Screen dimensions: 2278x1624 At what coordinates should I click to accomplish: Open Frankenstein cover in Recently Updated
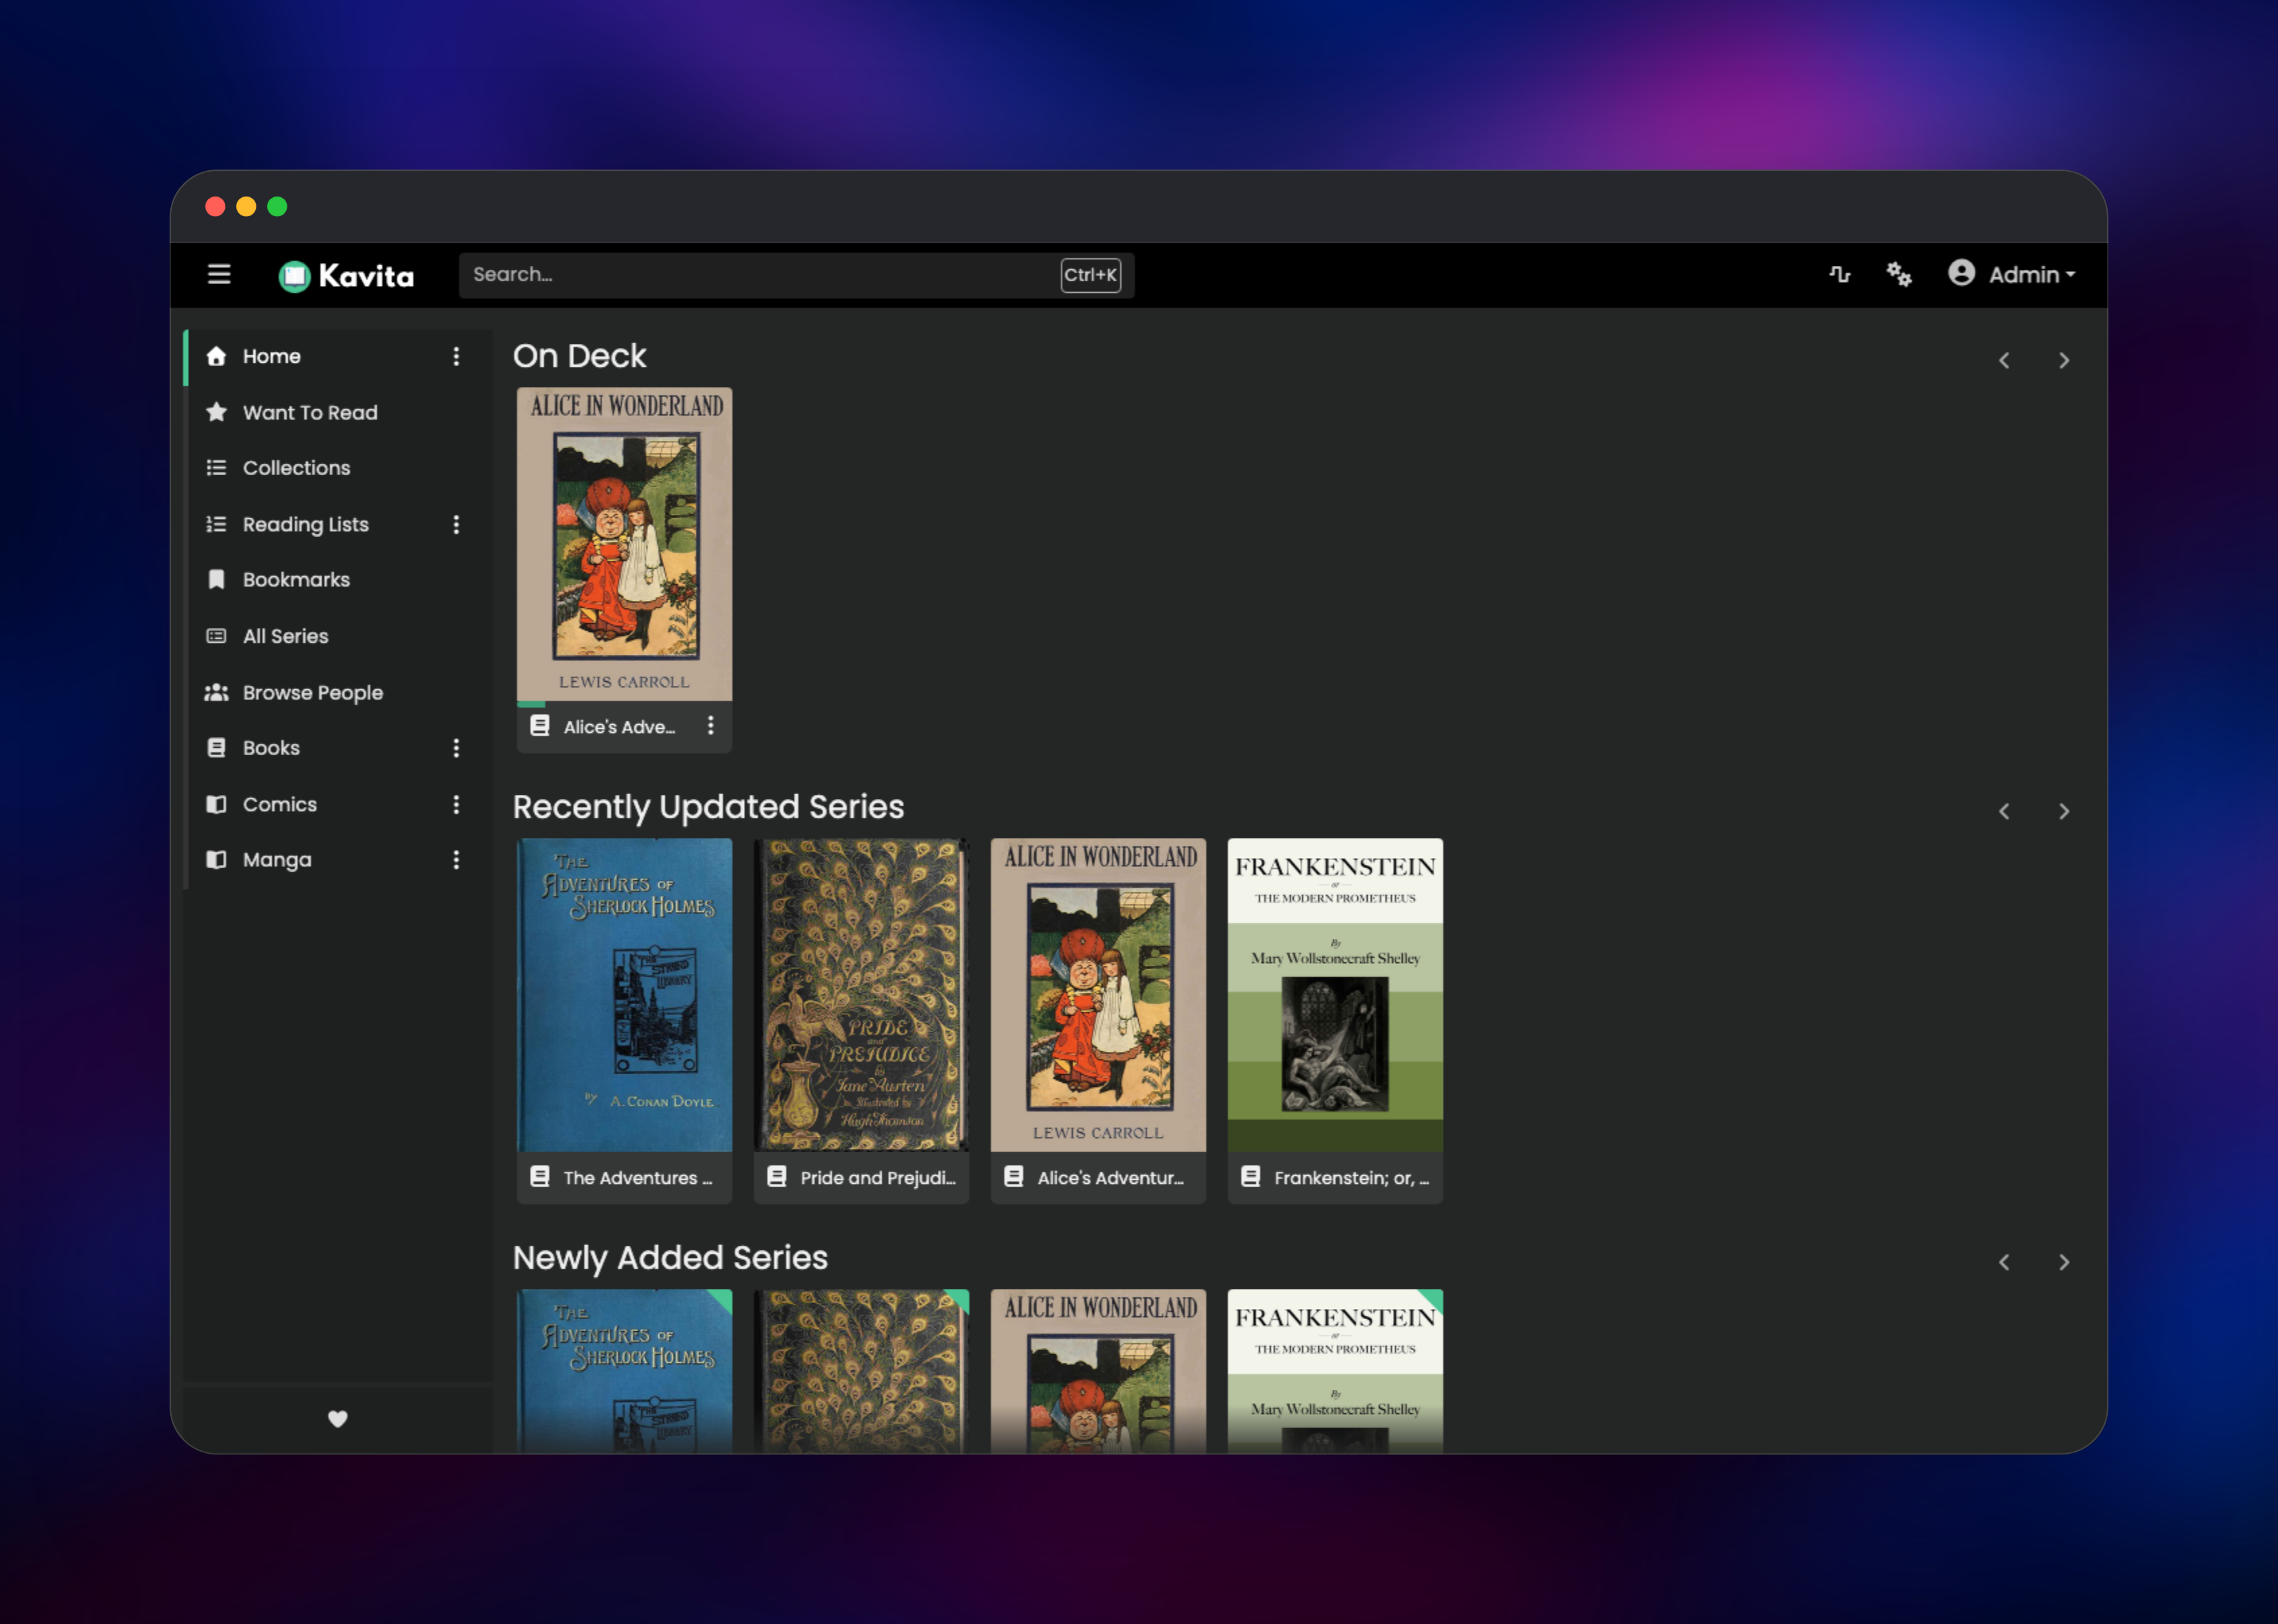pos(1335,995)
